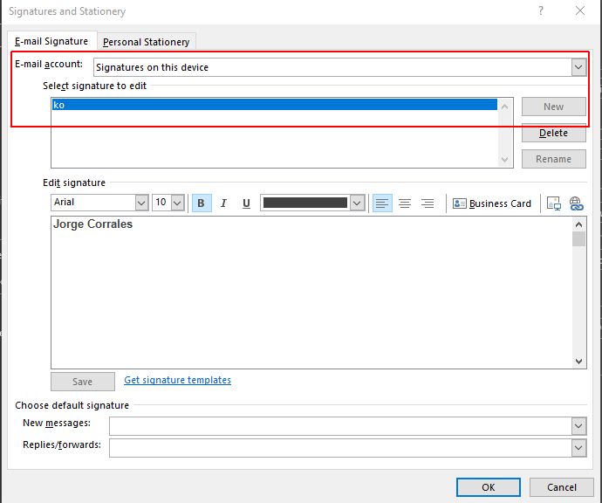Open the Business Card dialog
The height and width of the screenshot is (503, 602).
492,203
